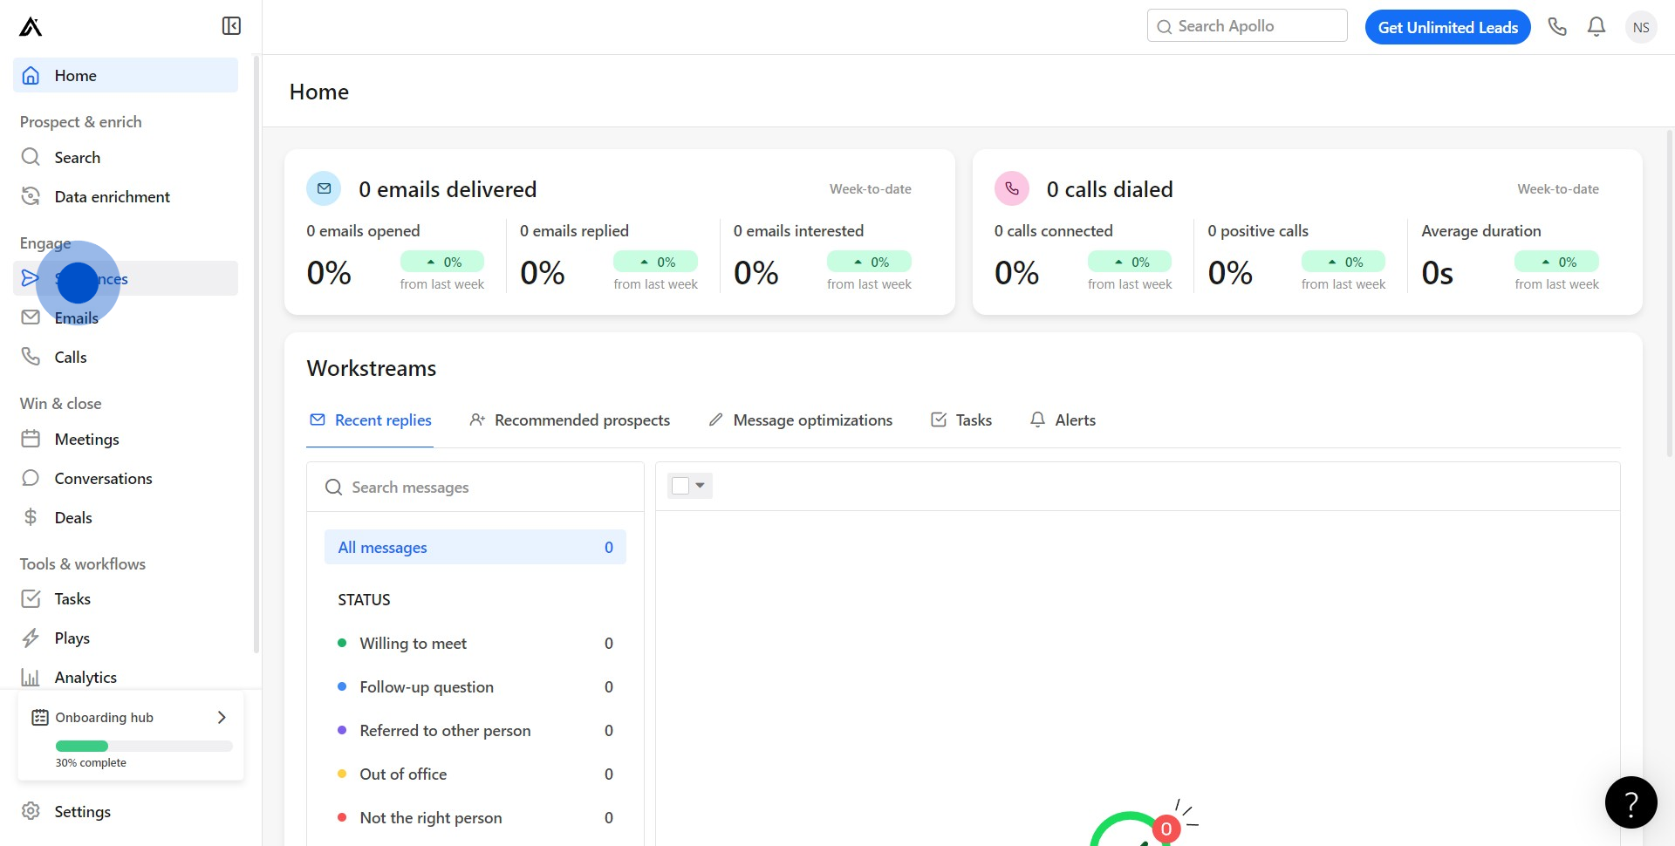The width and height of the screenshot is (1675, 846).
Task: Expand the Onboarding hub chevron
Action: 222,717
